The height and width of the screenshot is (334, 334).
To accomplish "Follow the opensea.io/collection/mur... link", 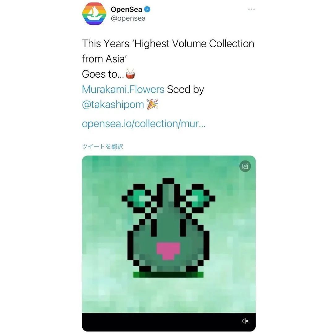I will (x=143, y=124).
